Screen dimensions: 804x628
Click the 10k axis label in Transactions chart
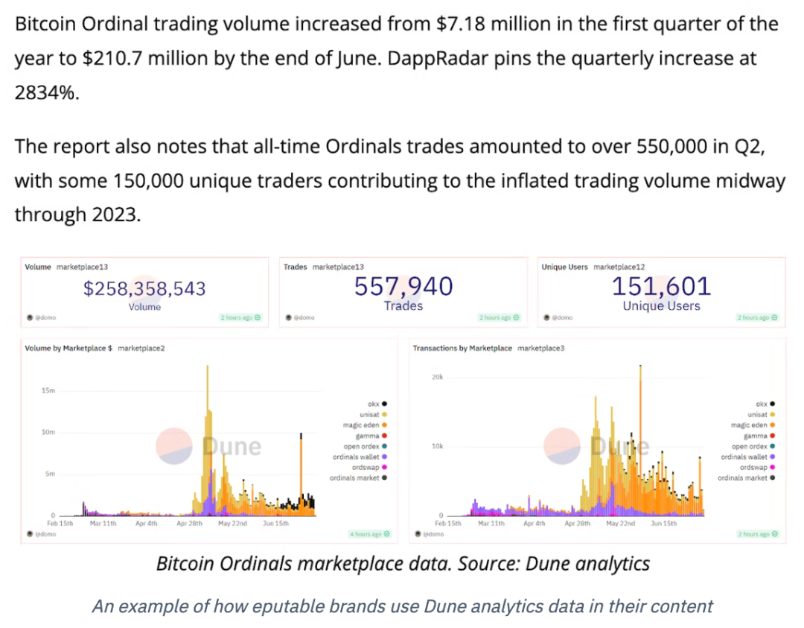tap(437, 446)
